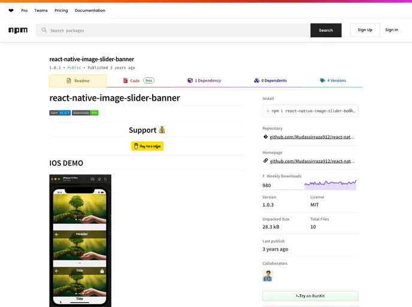Screen dimensions: 412x307
Task: Click the Dependency box icon
Action: coord(190,80)
